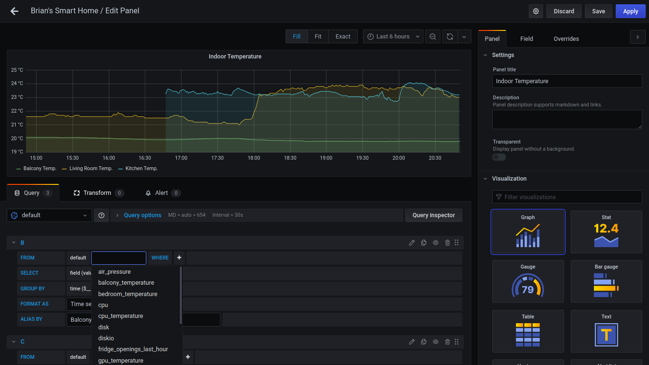The width and height of the screenshot is (649, 365).
Task: Open the Overrides tab
Action: click(566, 39)
